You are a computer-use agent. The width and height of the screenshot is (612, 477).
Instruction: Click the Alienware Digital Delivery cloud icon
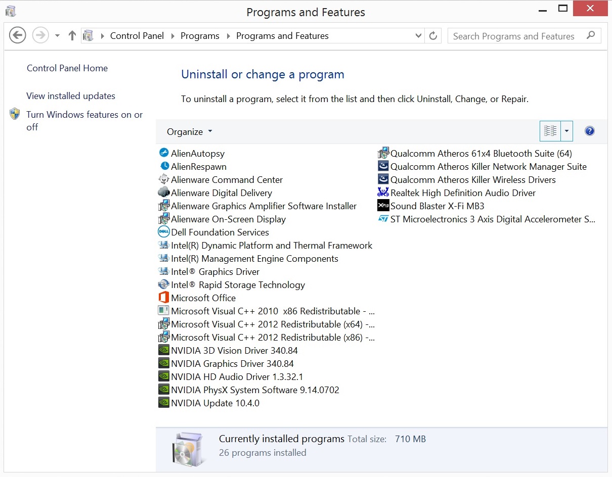tap(163, 193)
